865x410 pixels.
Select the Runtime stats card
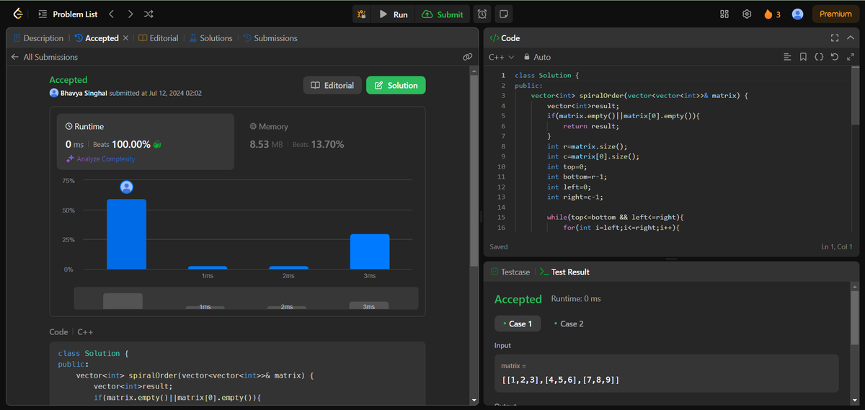click(x=146, y=141)
